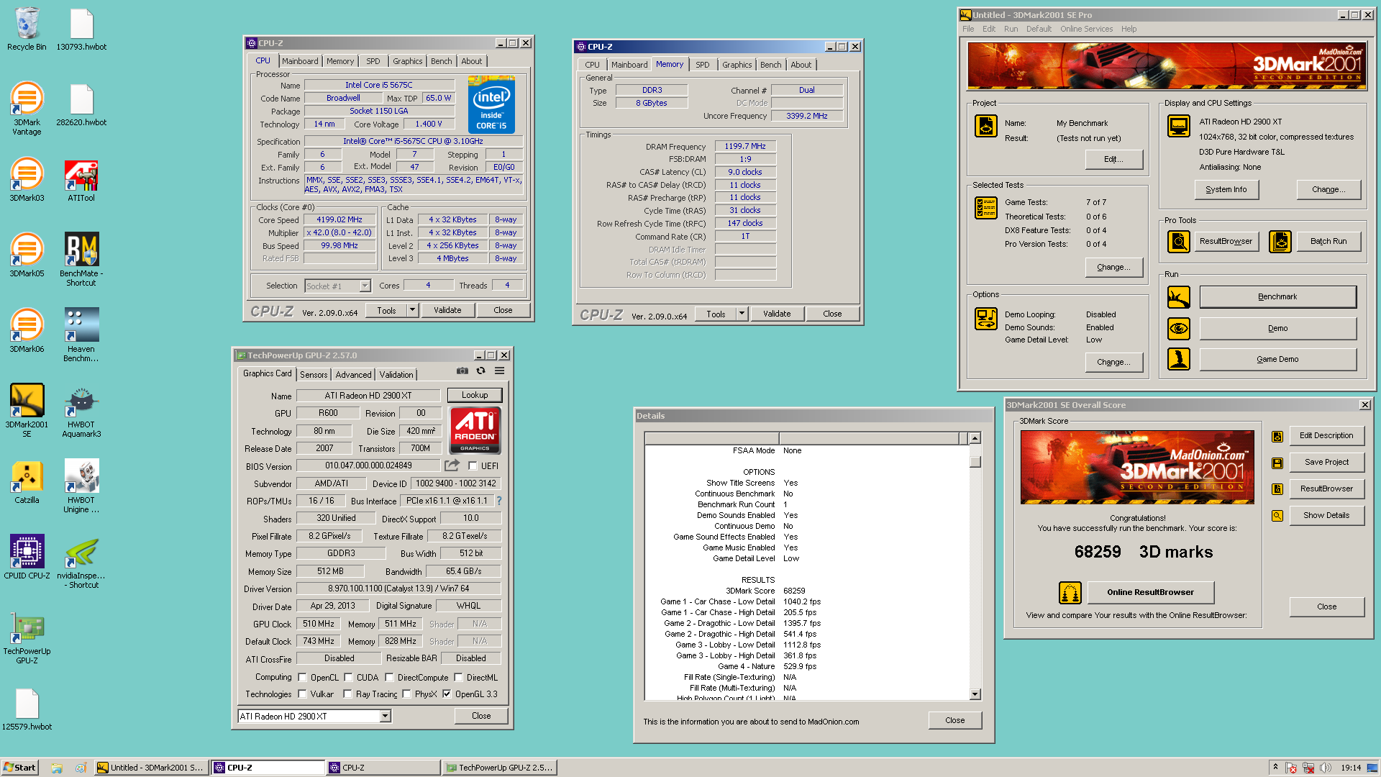Expand the GPU selection dropdown in GPU-Z
Viewport: 1381px width, 777px height.
pyautogui.click(x=386, y=717)
